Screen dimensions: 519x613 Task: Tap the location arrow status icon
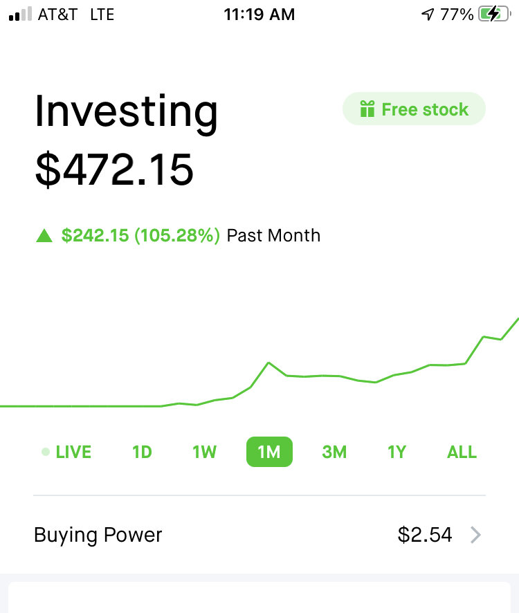coord(428,15)
